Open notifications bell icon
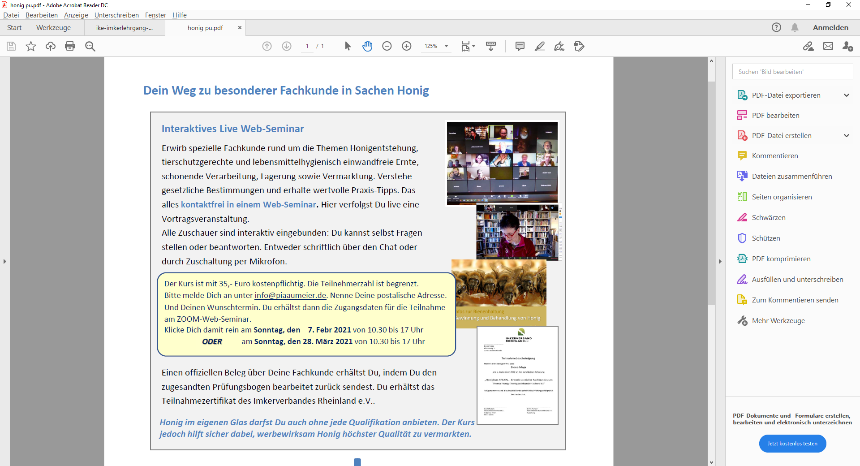This screenshot has width=860, height=466. [795, 27]
